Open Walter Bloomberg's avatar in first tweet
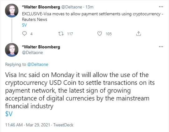The height and width of the screenshot is (132, 169). tap(12, 11)
